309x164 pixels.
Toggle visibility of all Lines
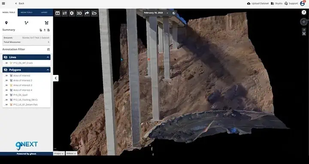[x=6, y=57]
